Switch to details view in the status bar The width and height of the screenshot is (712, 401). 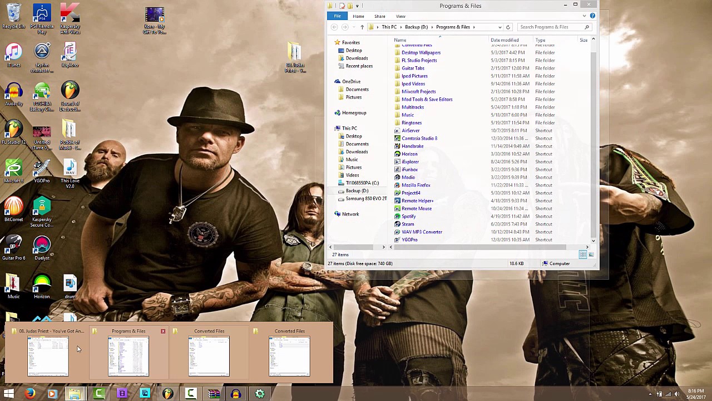(x=582, y=255)
